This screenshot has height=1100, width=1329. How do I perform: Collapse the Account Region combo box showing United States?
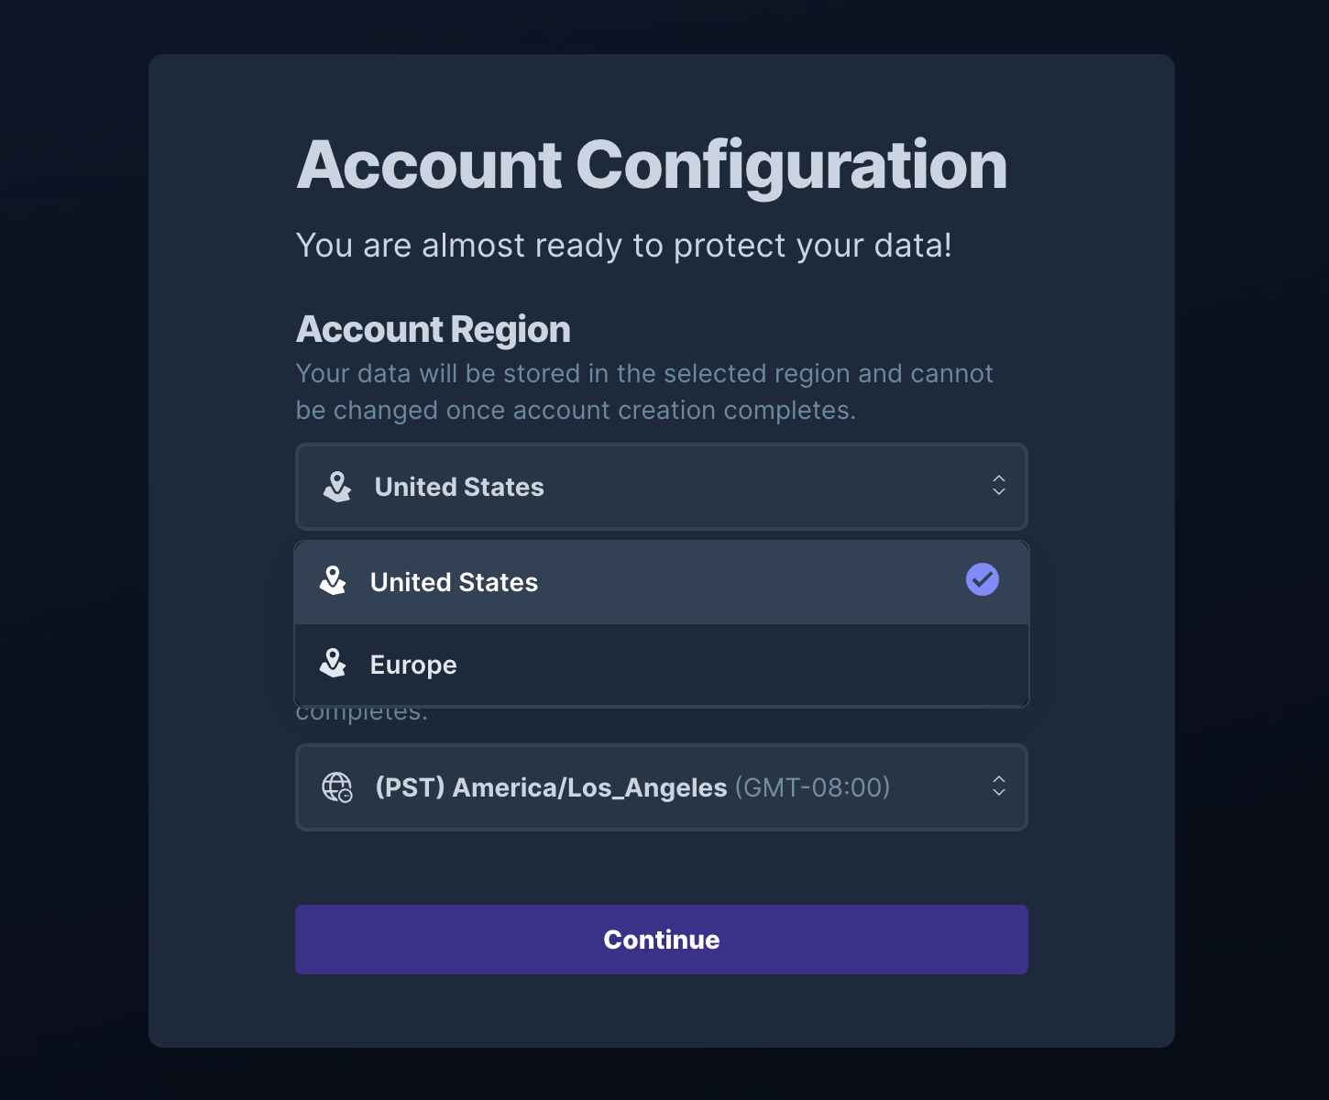point(662,487)
